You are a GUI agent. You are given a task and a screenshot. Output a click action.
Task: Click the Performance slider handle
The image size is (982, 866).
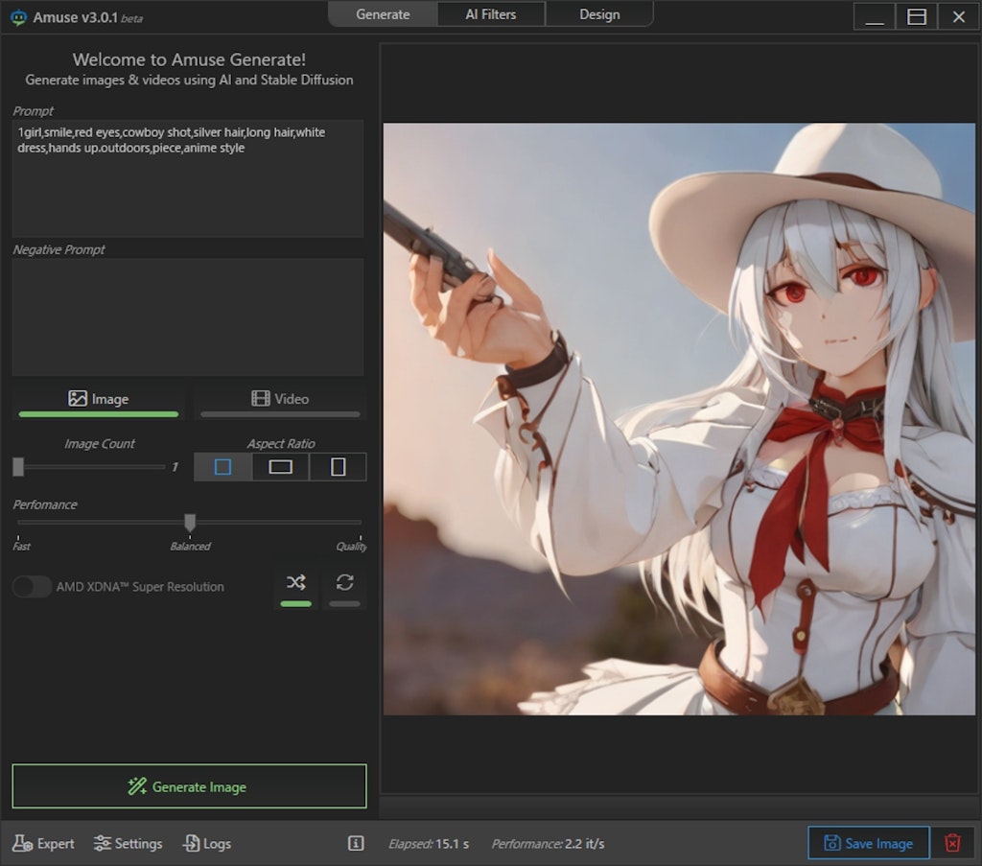(x=190, y=522)
